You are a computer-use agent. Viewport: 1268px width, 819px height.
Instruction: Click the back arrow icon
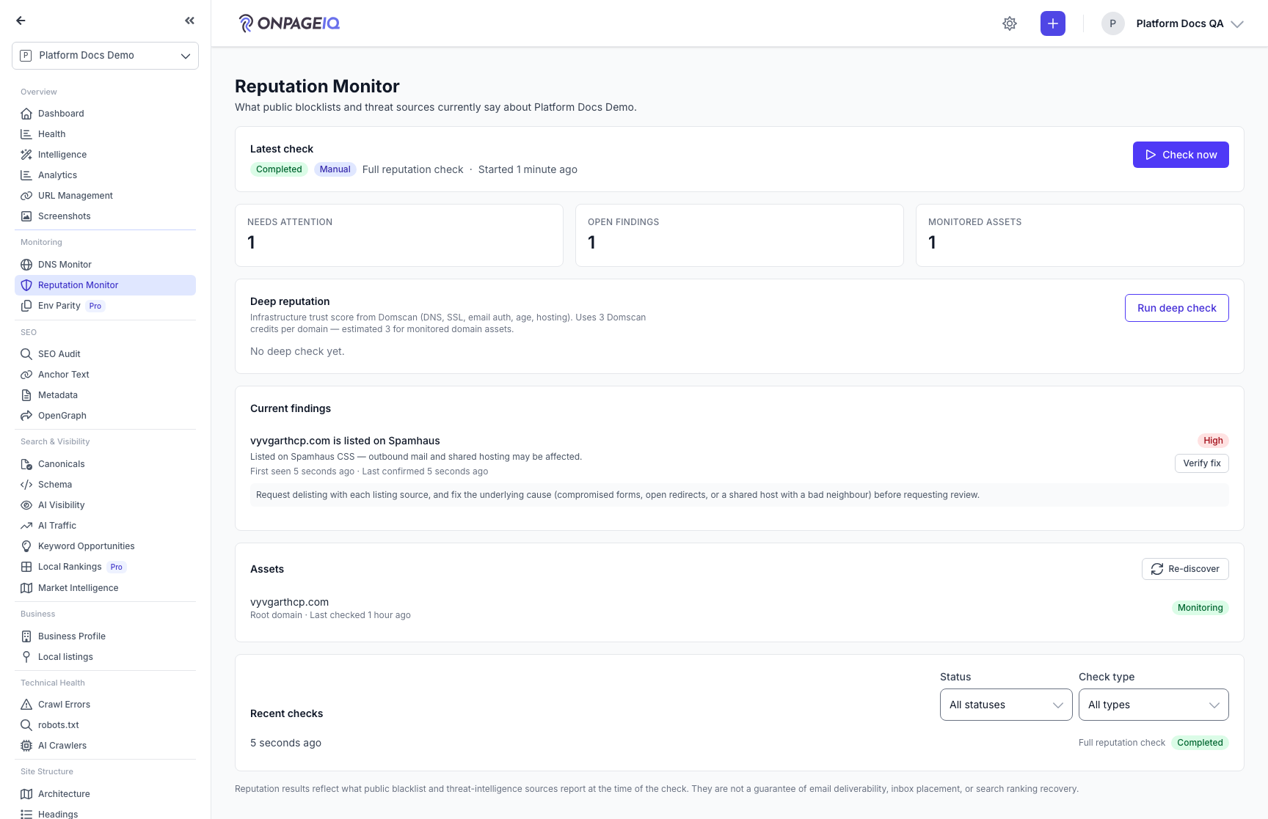[x=21, y=21]
